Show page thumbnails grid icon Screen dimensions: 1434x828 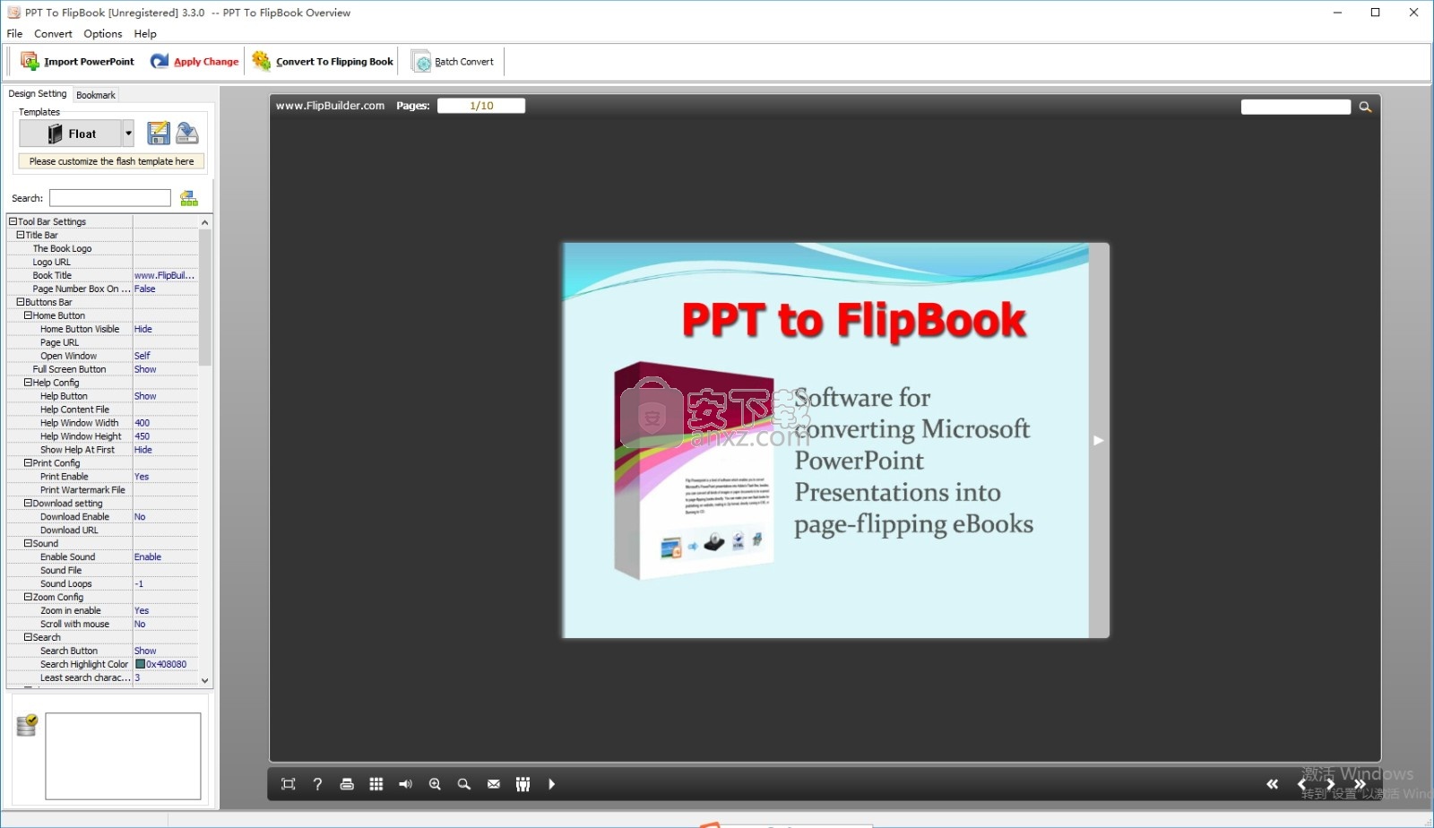(376, 784)
